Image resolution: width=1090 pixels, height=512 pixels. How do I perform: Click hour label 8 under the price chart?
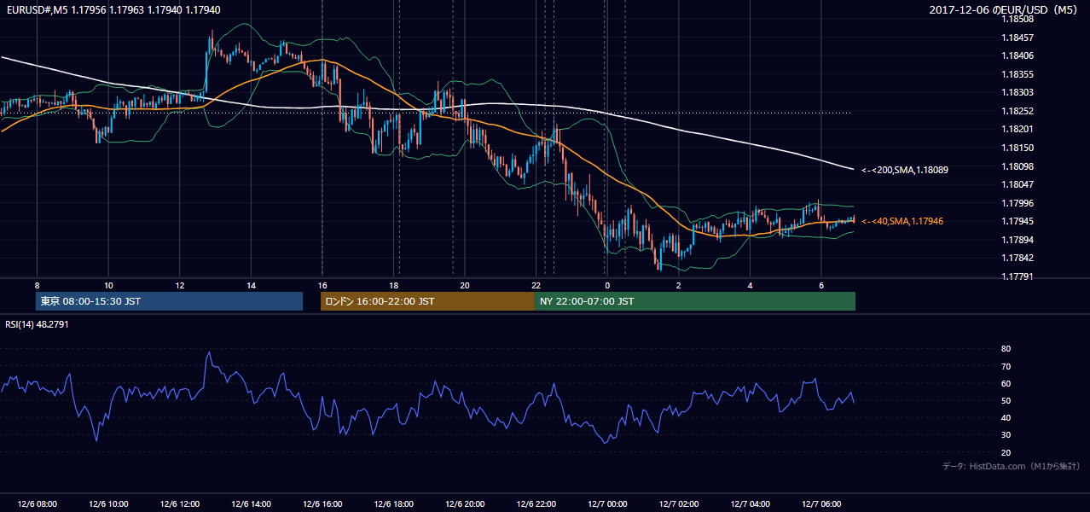pyautogui.click(x=37, y=285)
